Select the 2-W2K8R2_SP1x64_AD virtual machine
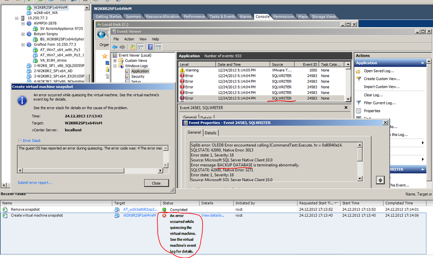Viewport: 433px width, 258px height. click(x=53, y=71)
